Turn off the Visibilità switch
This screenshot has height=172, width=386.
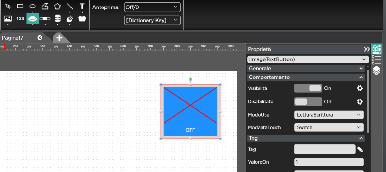pos(308,88)
